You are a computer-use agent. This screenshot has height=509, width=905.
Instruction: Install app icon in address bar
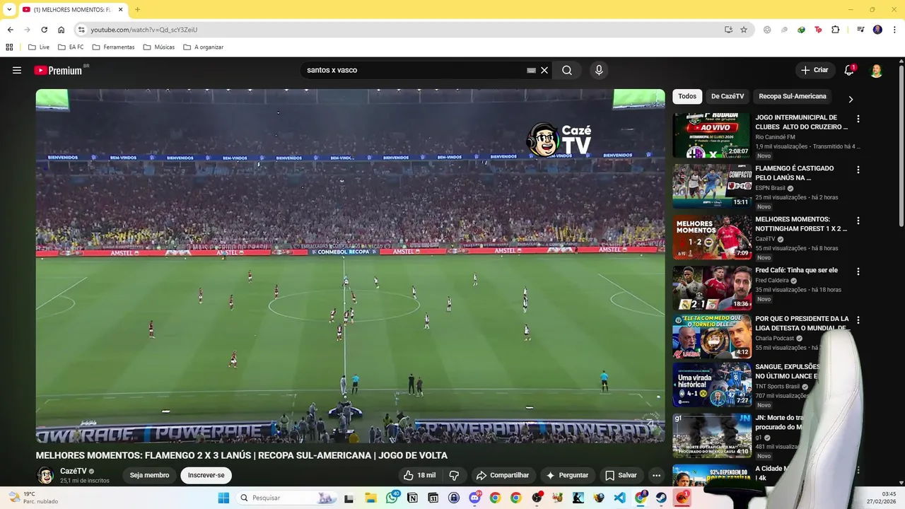click(728, 30)
